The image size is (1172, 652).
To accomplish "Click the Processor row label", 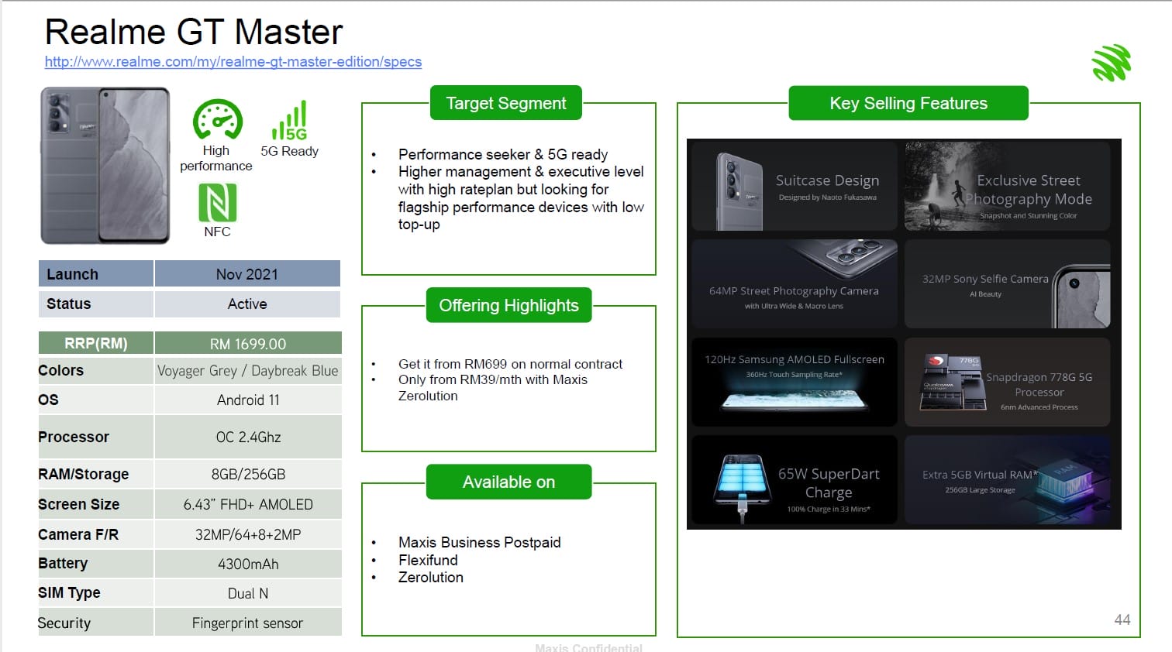I will (x=96, y=437).
